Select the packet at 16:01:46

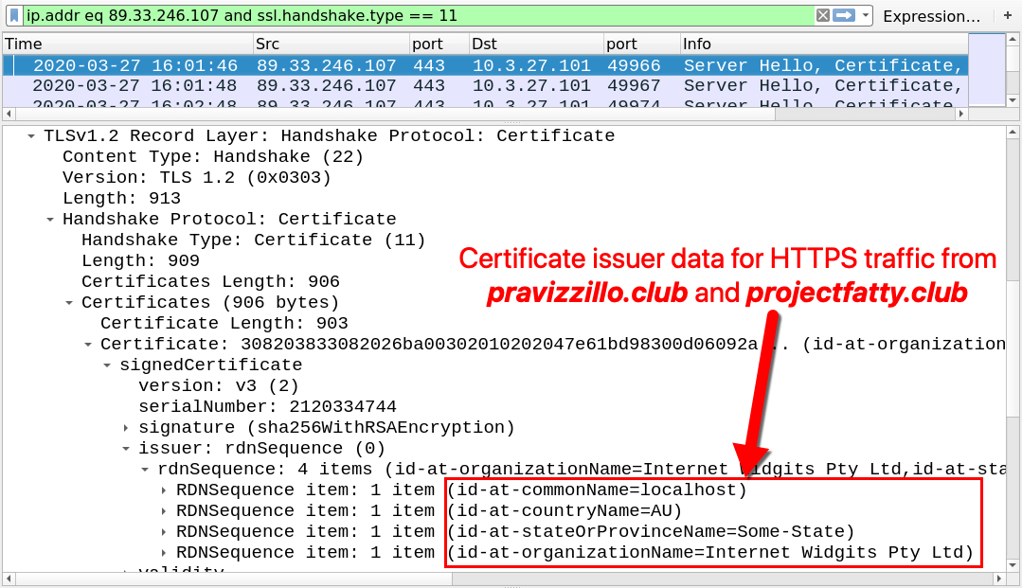pyautogui.click(x=485, y=65)
